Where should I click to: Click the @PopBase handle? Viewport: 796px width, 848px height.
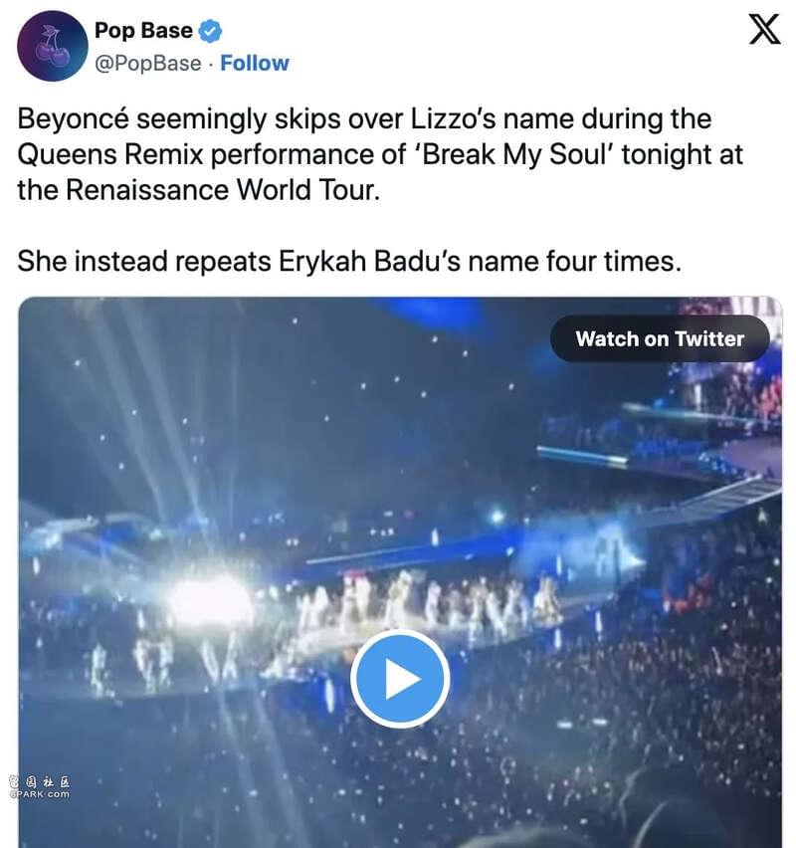[147, 64]
